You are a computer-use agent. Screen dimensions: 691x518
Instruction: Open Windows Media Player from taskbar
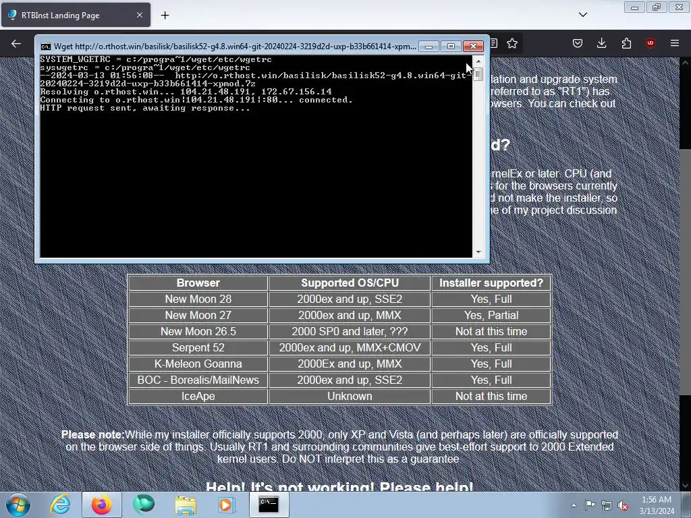tap(227, 505)
